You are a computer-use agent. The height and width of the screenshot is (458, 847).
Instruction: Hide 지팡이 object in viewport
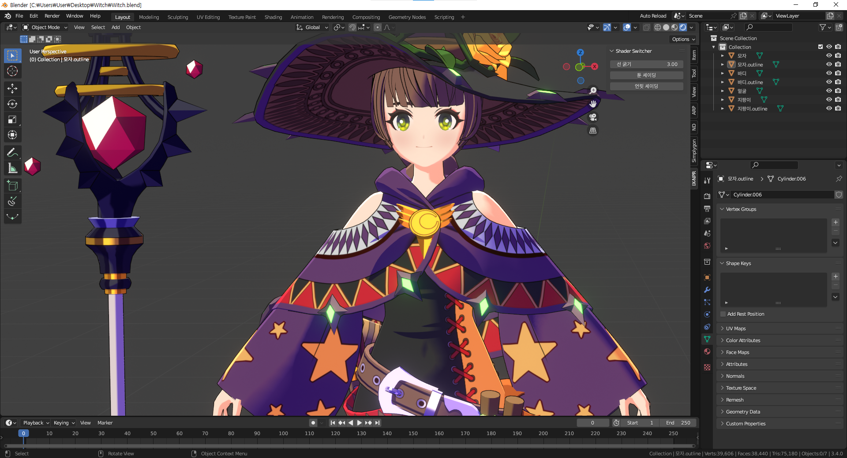(x=829, y=100)
